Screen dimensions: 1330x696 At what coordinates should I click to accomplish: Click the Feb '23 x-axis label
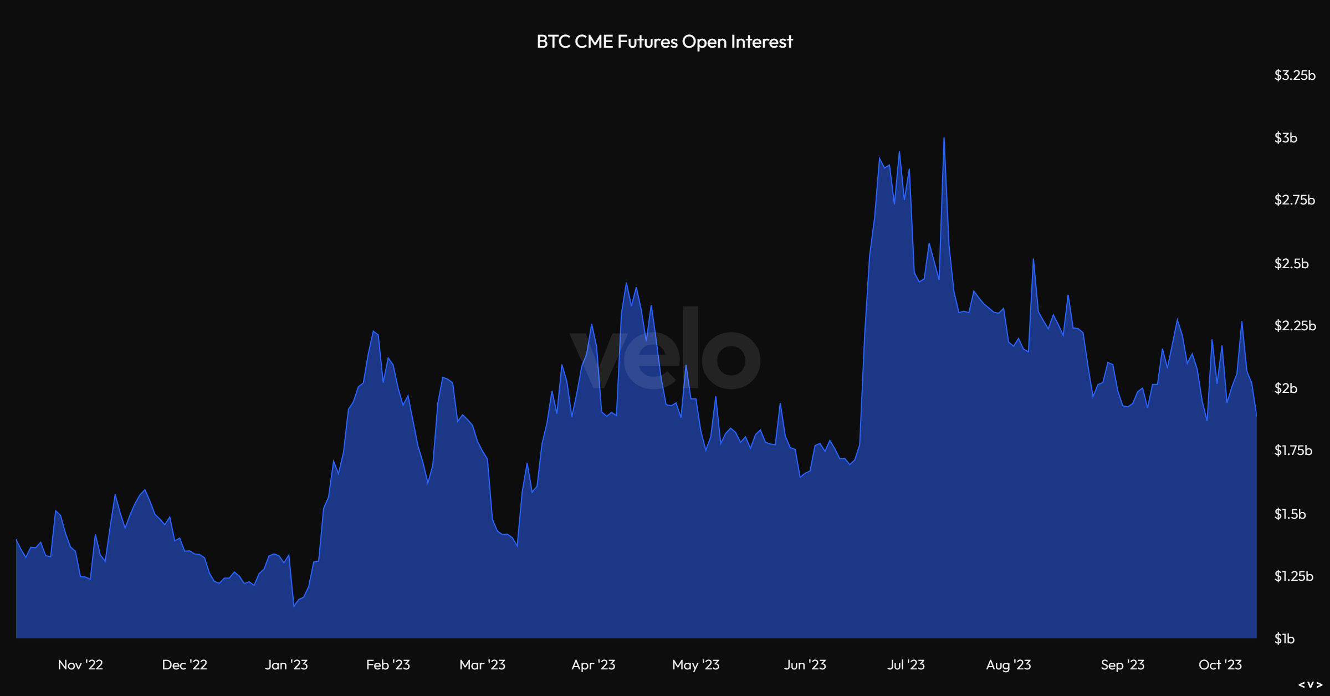pyautogui.click(x=388, y=665)
